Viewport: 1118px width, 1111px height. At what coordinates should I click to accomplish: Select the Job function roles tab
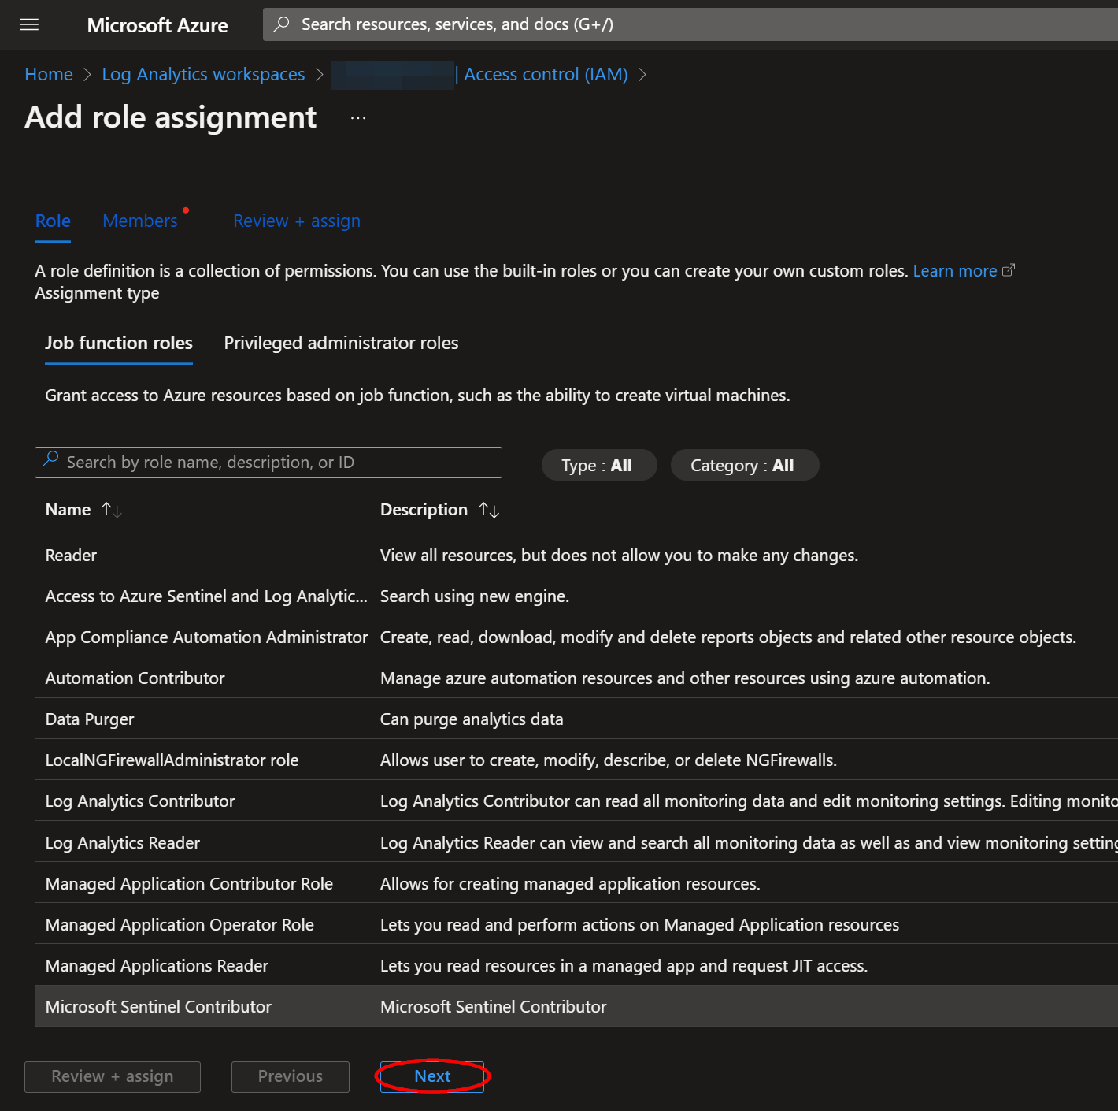tap(119, 343)
